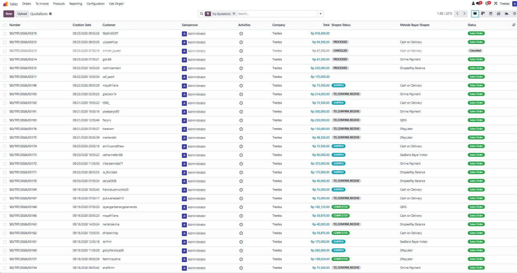Open the Sales app home icon

pyautogui.click(x=6, y=4)
